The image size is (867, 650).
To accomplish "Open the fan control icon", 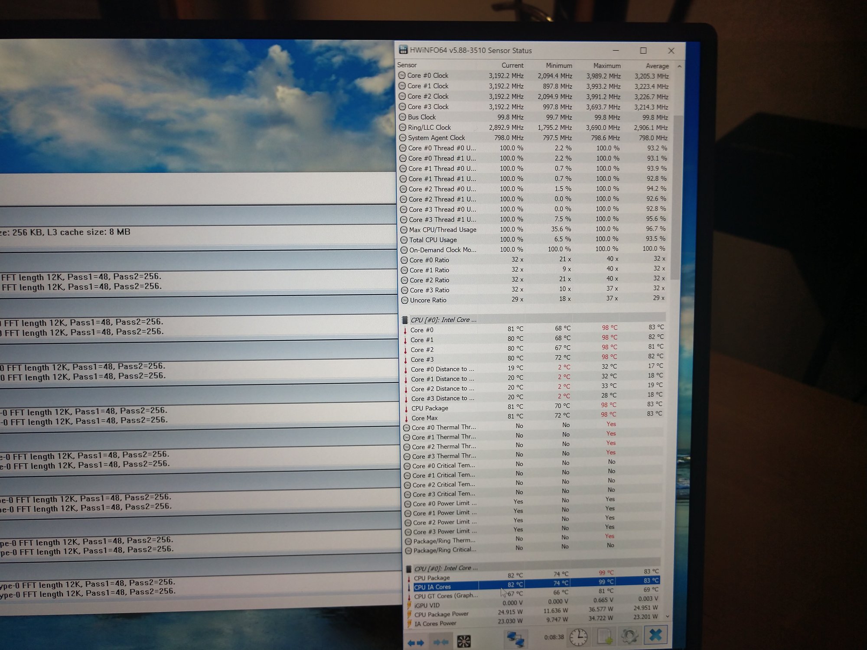I will [x=464, y=641].
